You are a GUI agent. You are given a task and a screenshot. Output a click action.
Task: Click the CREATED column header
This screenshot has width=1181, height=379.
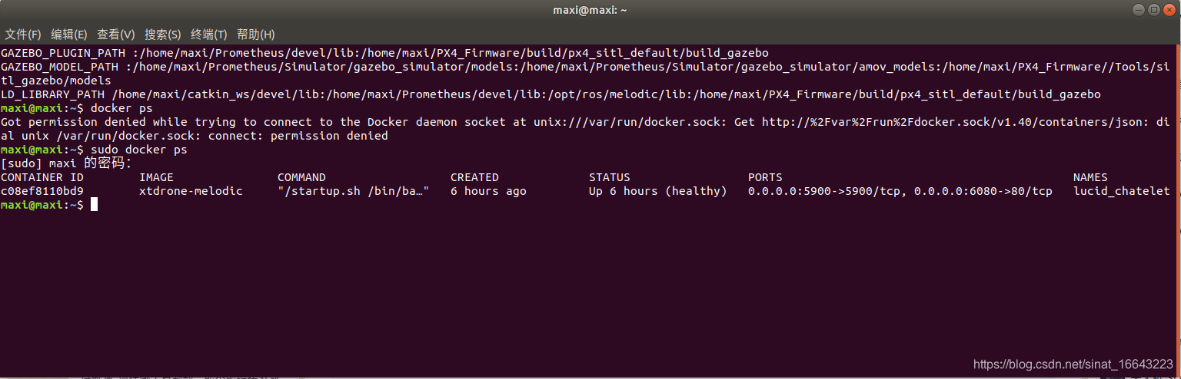474,177
